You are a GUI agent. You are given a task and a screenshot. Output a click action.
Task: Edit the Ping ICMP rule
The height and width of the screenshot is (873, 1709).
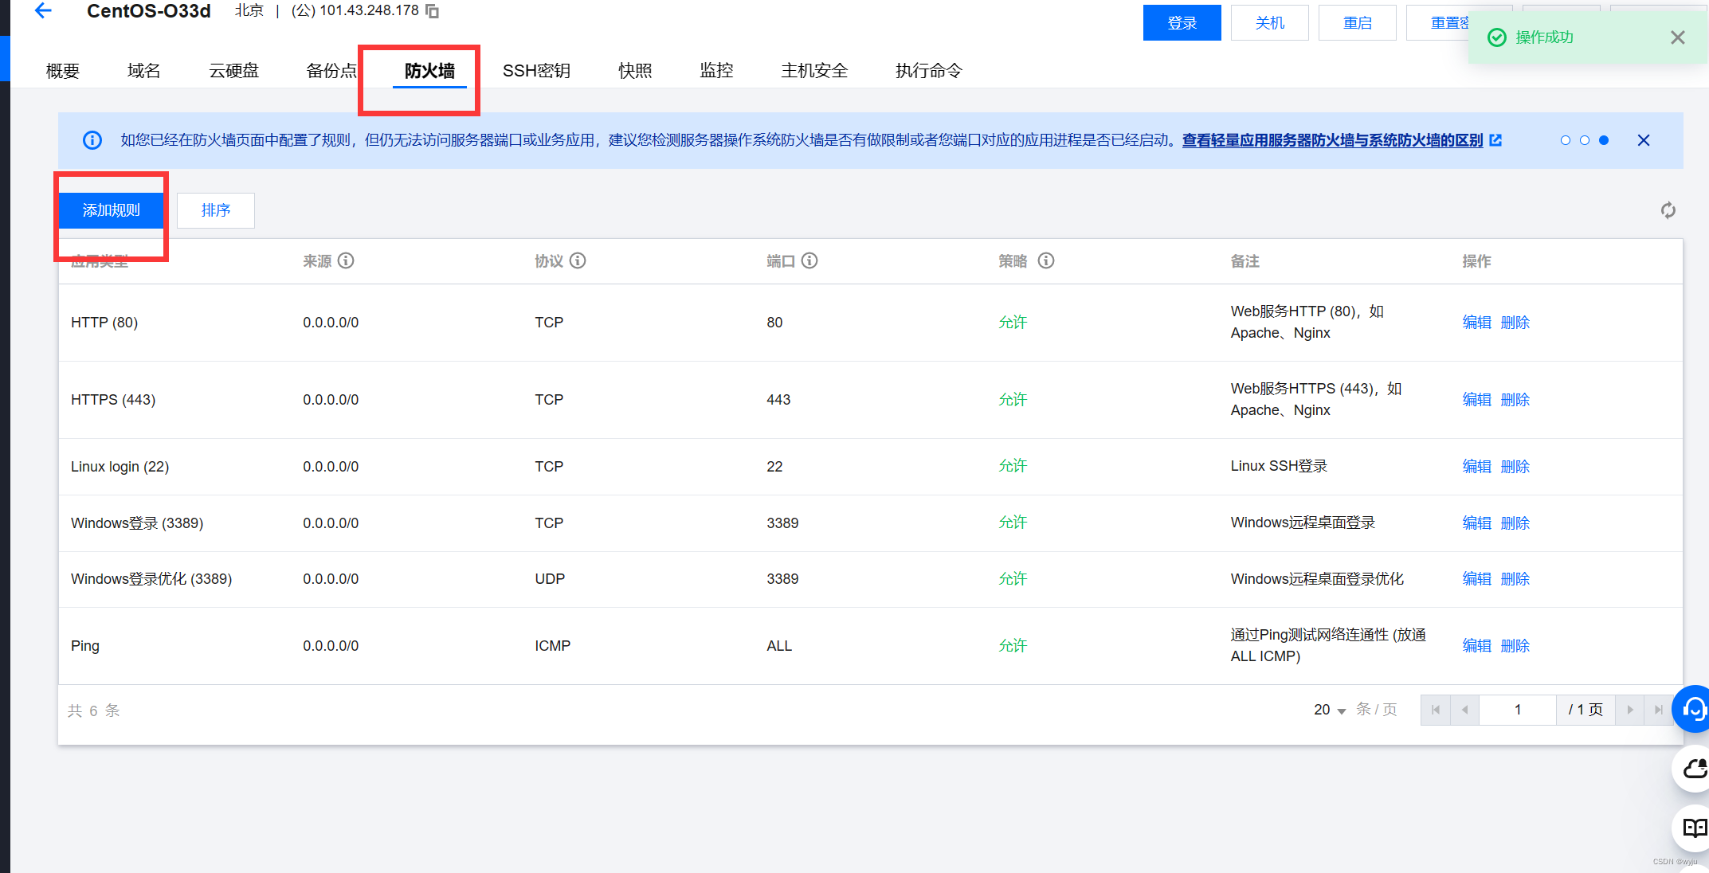click(x=1476, y=646)
